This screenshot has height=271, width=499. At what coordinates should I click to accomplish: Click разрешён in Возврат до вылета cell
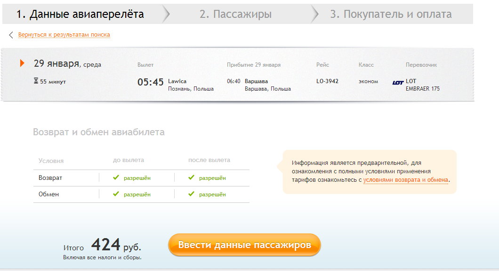137,178
